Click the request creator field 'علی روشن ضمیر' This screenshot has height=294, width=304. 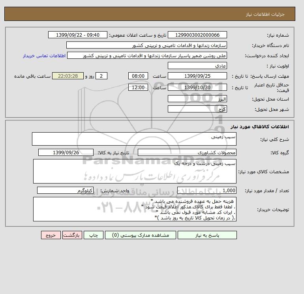(147, 56)
